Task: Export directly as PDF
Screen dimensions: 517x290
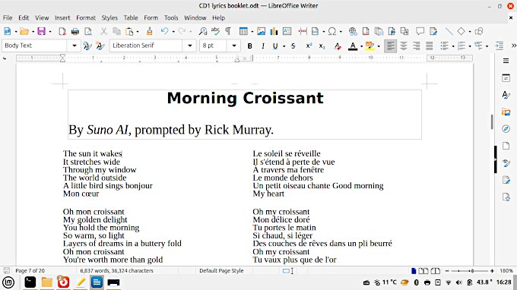Action: pyautogui.click(x=62, y=31)
